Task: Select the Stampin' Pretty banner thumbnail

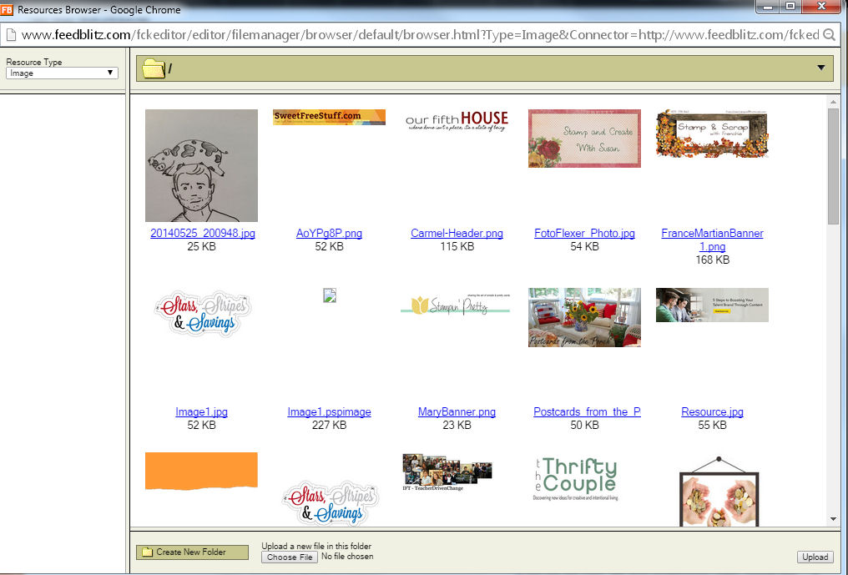Action: click(456, 304)
